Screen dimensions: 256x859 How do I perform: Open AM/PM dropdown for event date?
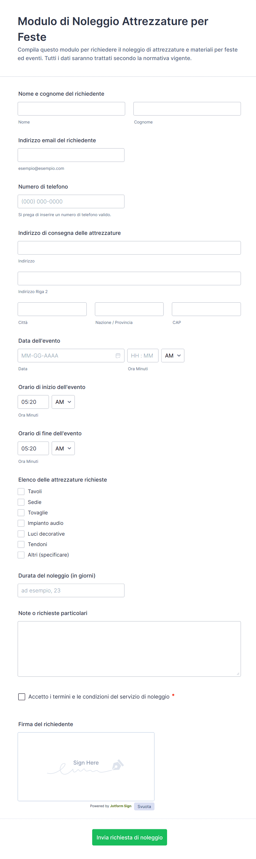[x=172, y=355]
